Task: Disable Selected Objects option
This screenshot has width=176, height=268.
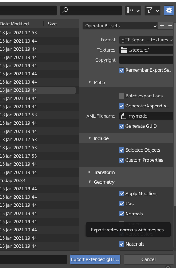Action: [121, 150]
